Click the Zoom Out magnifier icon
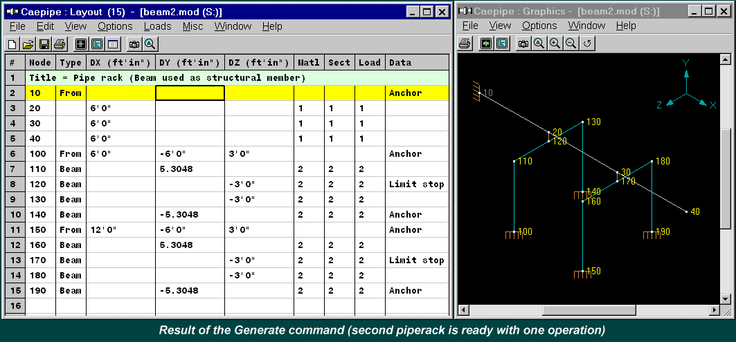Image resolution: width=736 pixels, height=342 pixels. click(x=571, y=44)
